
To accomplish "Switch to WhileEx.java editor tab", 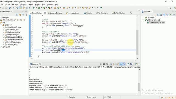I will coord(102,13).
